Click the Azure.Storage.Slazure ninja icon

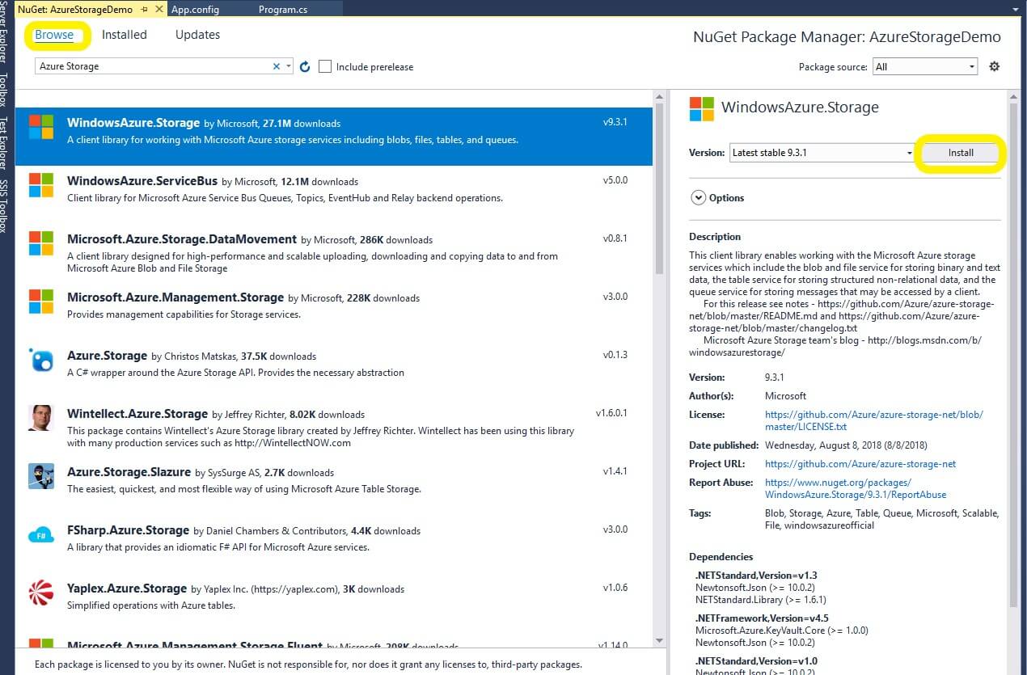[x=41, y=476]
